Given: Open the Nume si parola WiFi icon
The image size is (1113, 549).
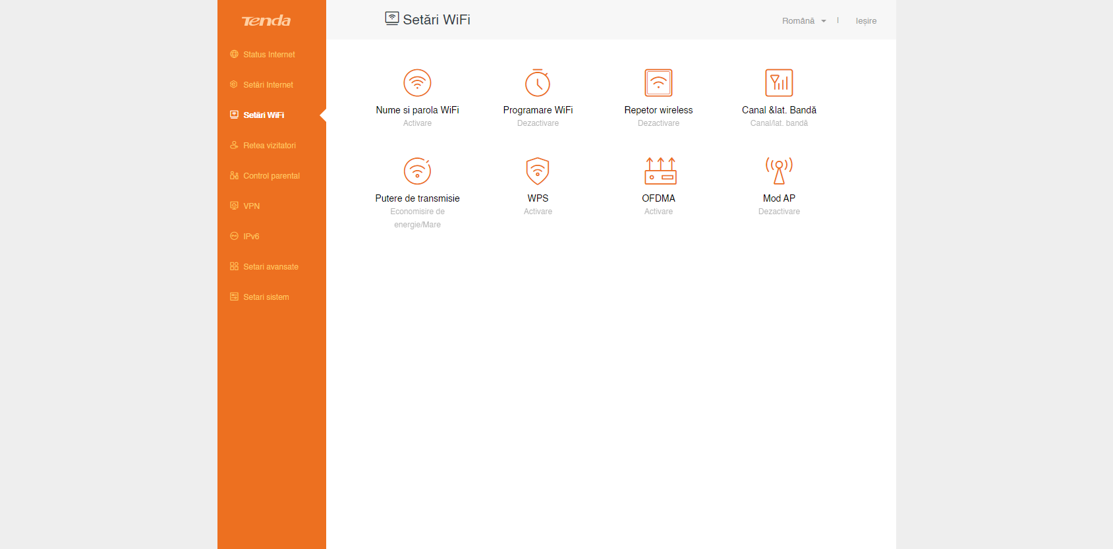Looking at the screenshot, I should point(417,83).
